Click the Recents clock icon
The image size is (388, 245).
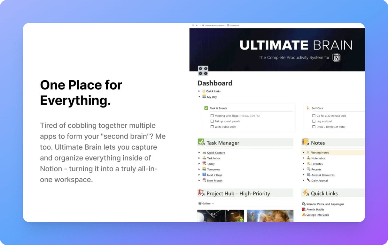[x=308, y=169]
